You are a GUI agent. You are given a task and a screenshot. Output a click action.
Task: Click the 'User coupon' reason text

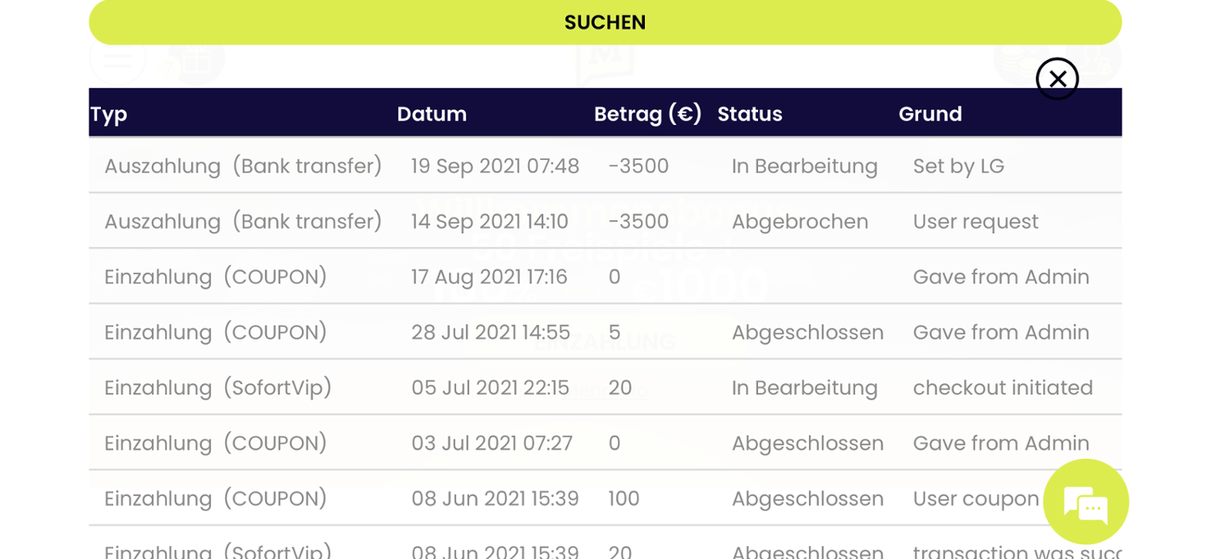(975, 499)
